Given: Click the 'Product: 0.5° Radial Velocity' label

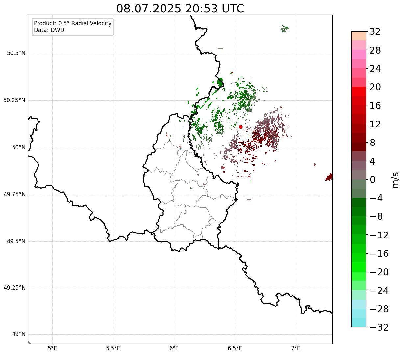Looking at the screenshot, I should [x=73, y=24].
